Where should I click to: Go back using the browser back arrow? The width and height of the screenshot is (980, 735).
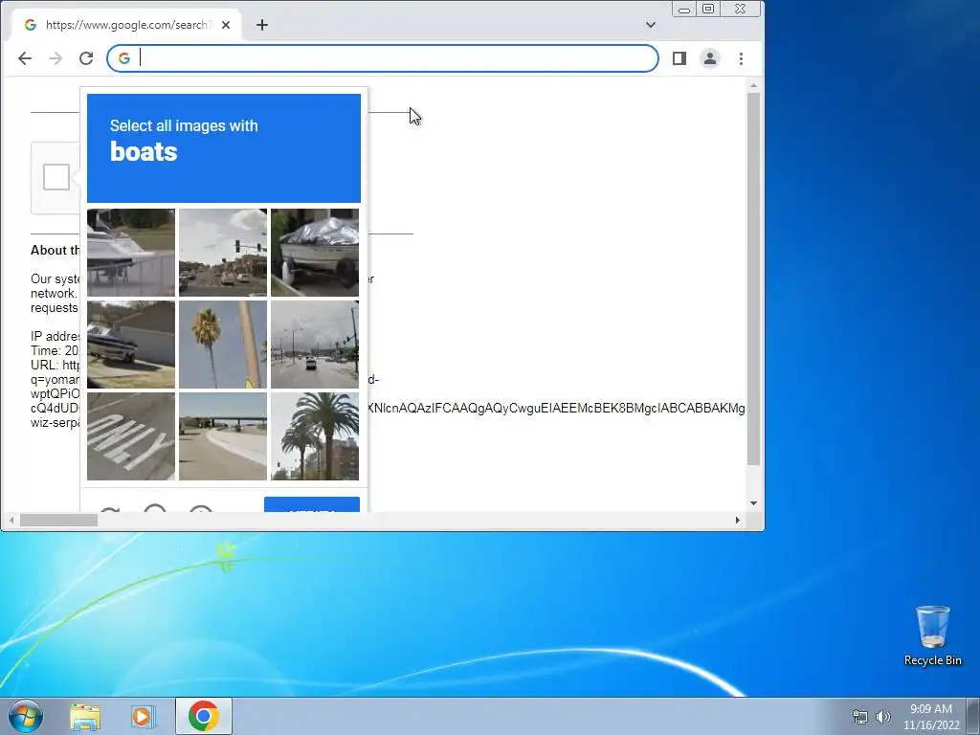tap(24, 58)
